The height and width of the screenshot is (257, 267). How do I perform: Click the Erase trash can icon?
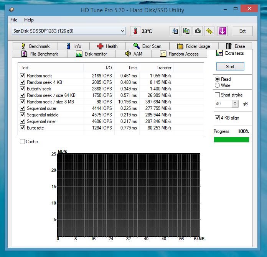[229, 46]
